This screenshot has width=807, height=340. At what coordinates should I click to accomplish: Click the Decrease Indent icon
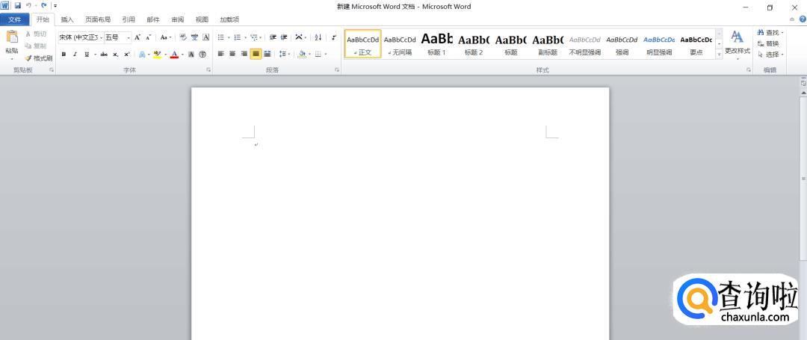(x=273, y=37)
